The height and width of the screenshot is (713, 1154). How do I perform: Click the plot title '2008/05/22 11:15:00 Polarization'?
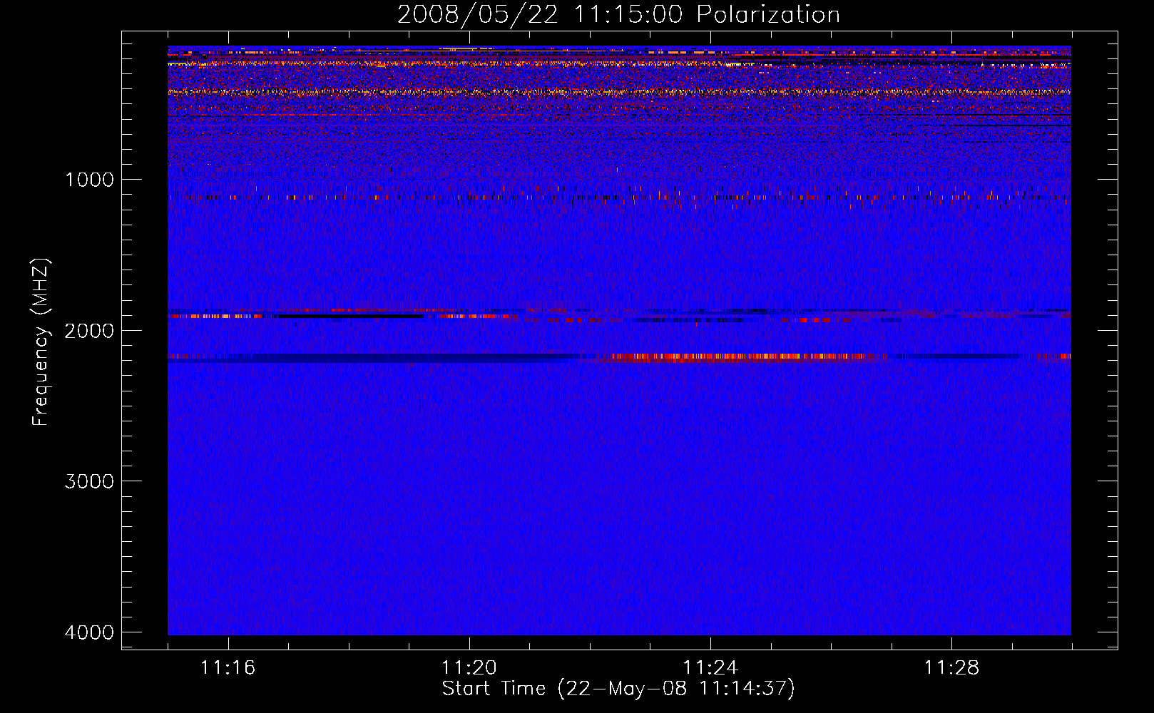[618, 15]
